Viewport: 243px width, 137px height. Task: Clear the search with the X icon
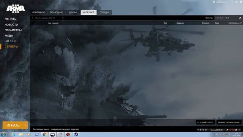240,18
